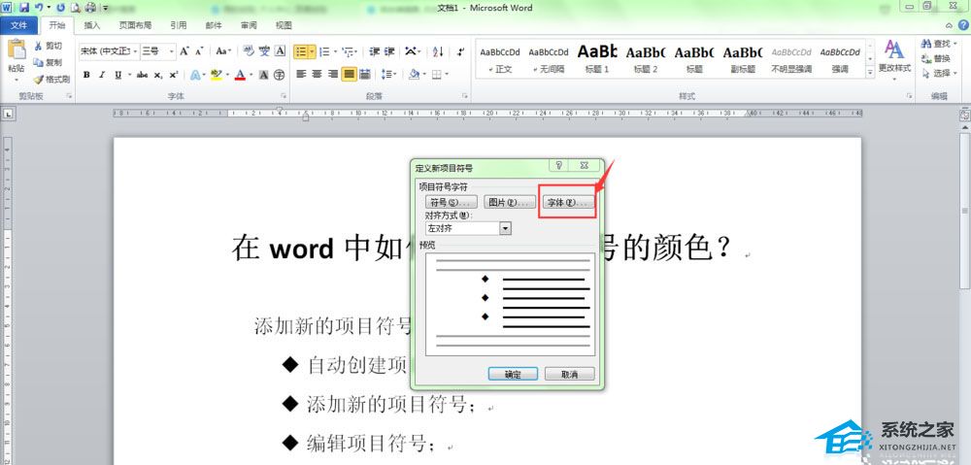Click 更改样式 Change Styles button
Screen dimensions: 971x465
tap(894, 61)
